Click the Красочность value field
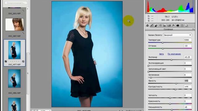 (x=188, y=101)
